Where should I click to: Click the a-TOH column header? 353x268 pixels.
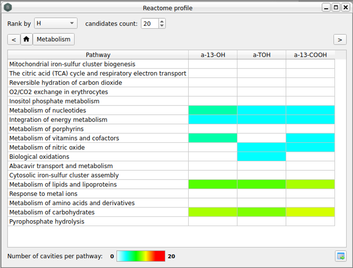pos(261,55)
